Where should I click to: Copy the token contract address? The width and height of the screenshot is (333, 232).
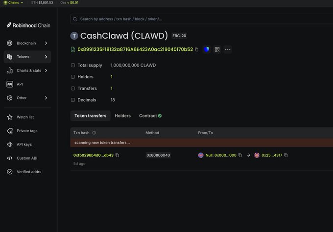[x=197, y=49]
